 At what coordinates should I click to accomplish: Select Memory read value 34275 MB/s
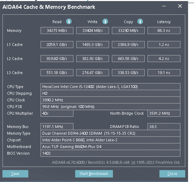click(57, 31)
